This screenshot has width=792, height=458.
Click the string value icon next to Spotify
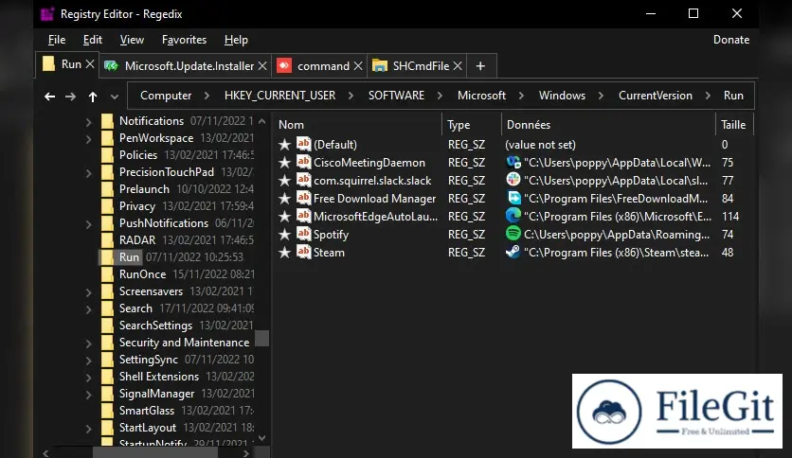coord(303,234)
